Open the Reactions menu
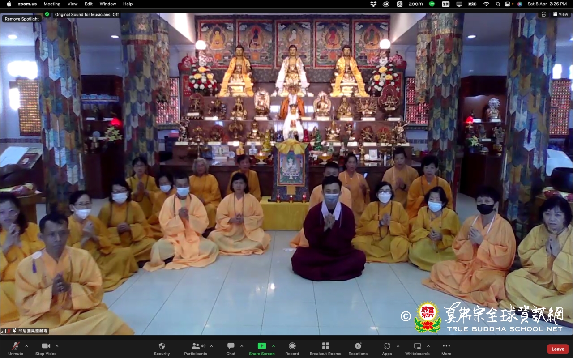573x358 pixels. (358, 346)
